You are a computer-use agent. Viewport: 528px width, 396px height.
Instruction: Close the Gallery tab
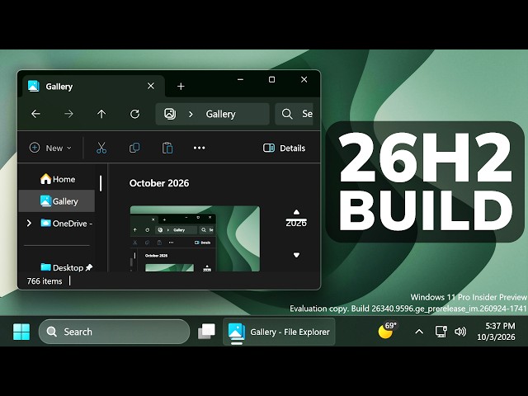coord(151,86)
